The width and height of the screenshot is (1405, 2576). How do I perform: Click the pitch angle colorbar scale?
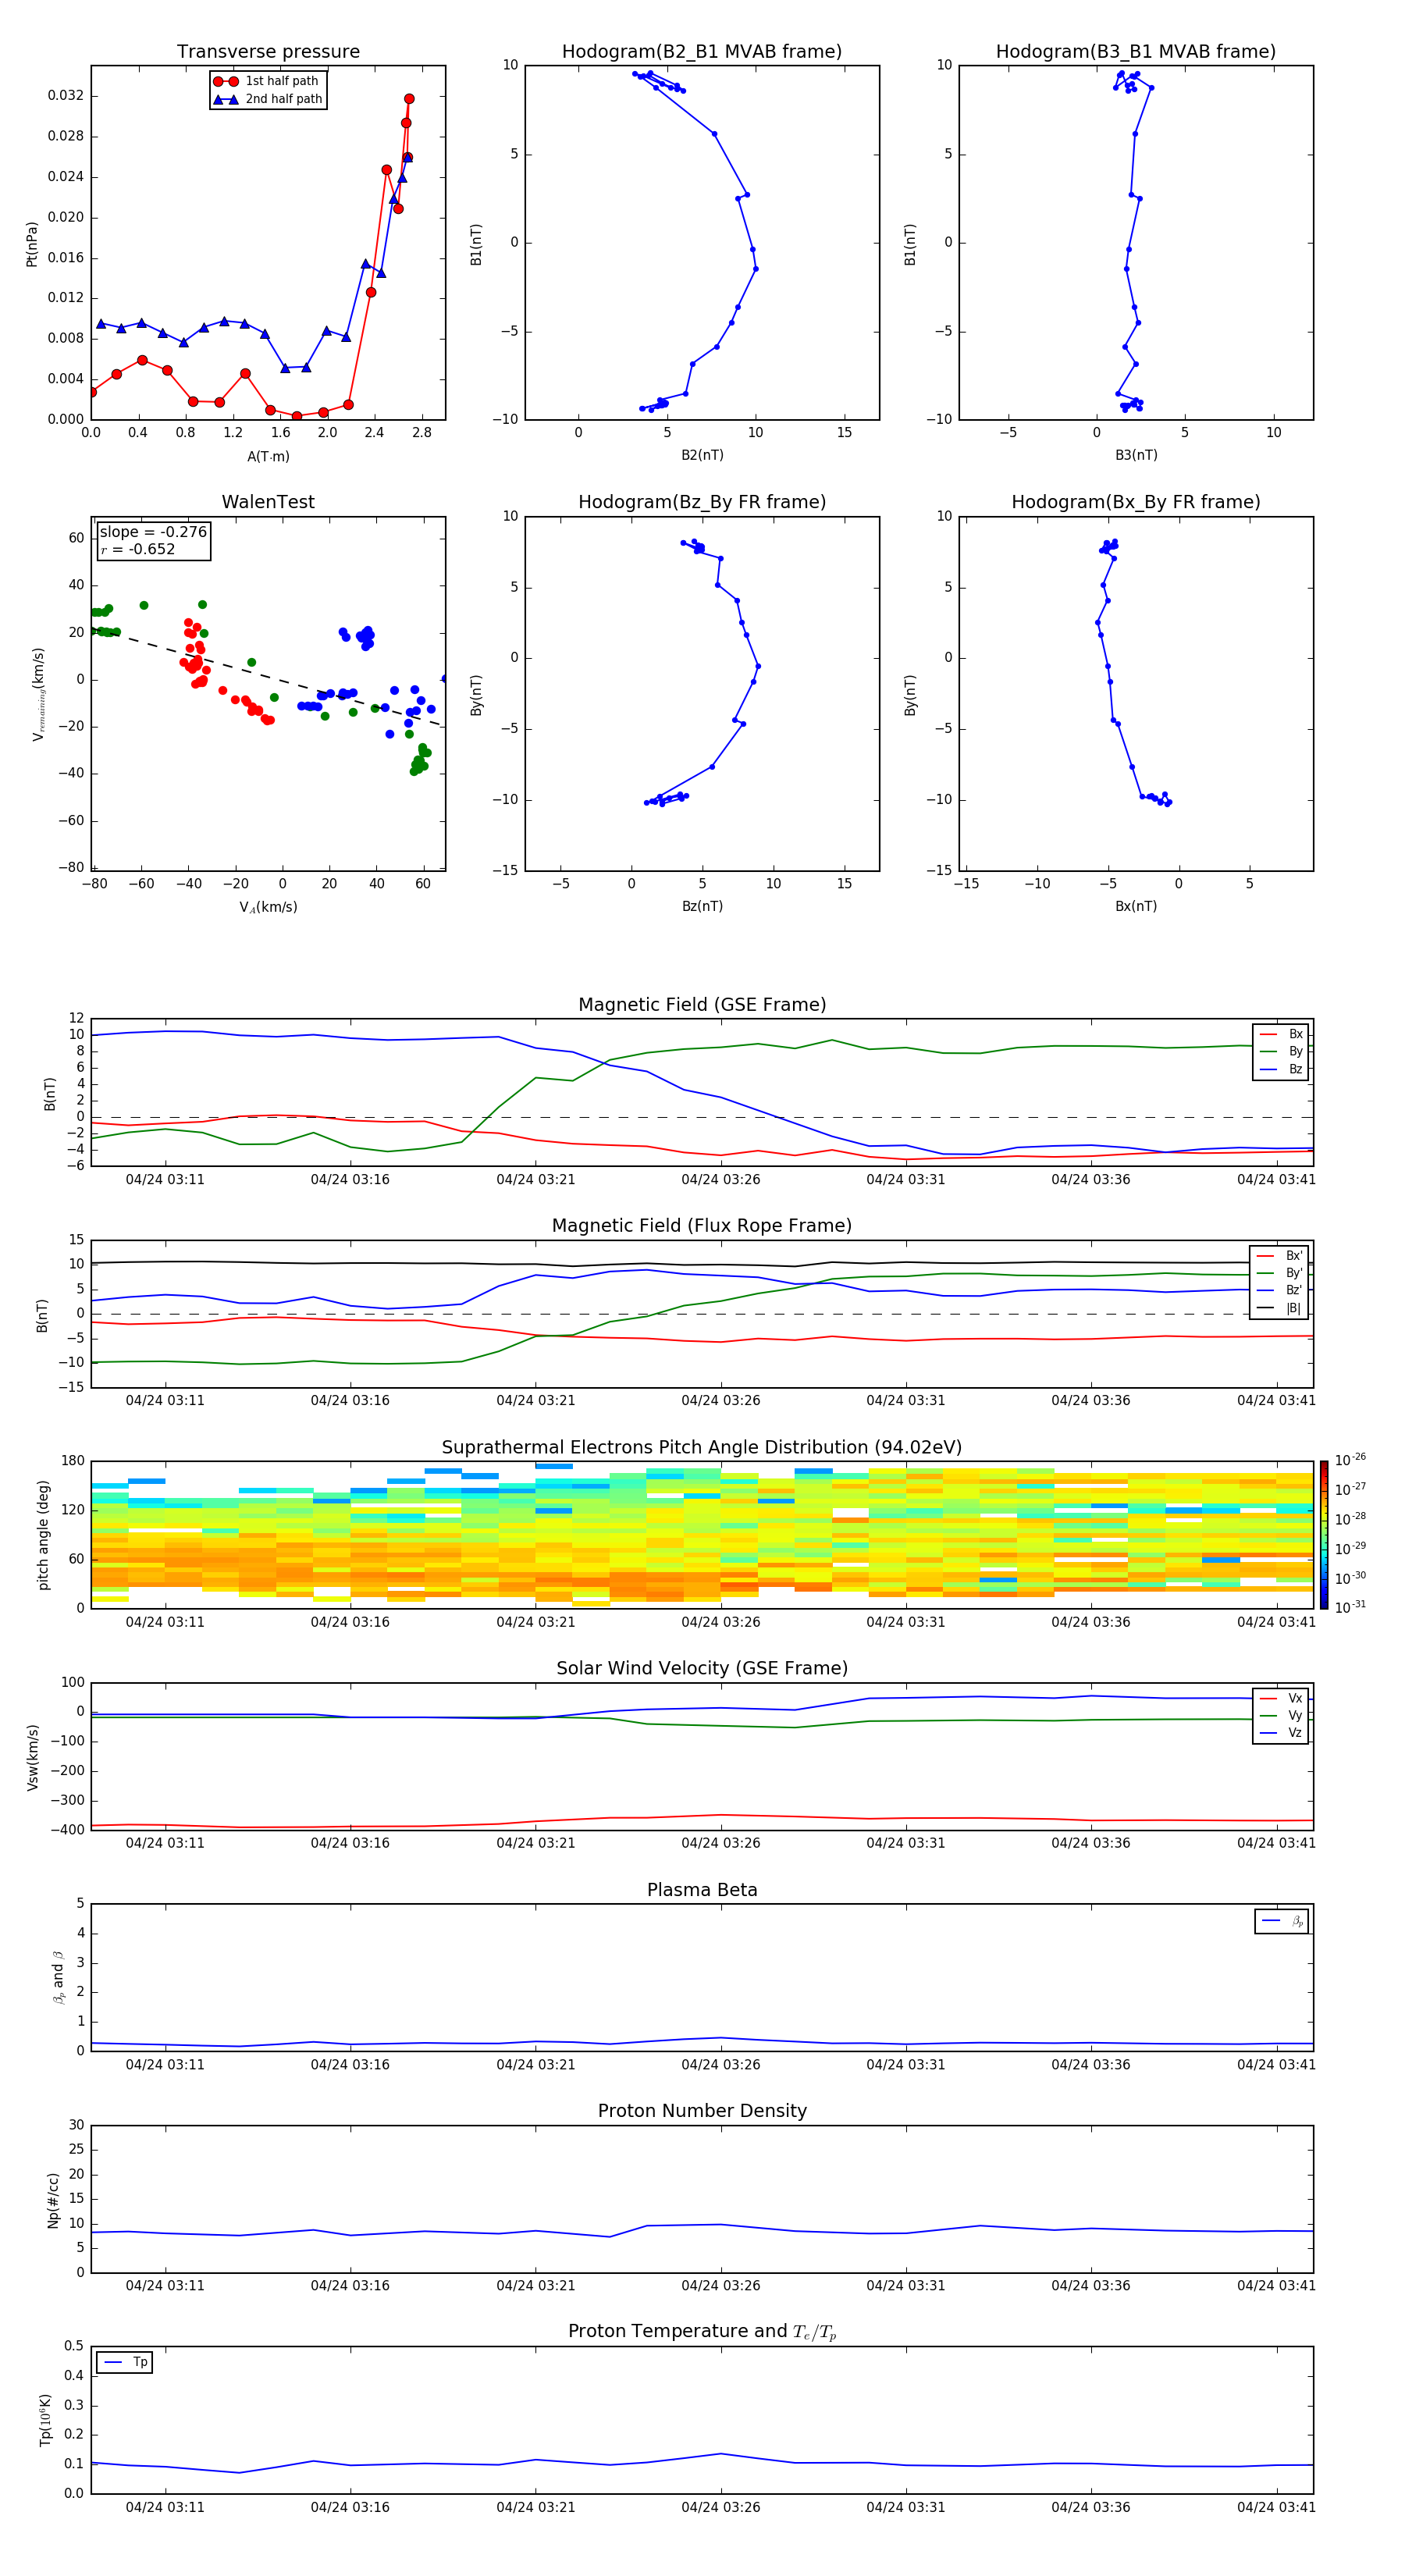pyautogui.click(x=1324, y=1535)
